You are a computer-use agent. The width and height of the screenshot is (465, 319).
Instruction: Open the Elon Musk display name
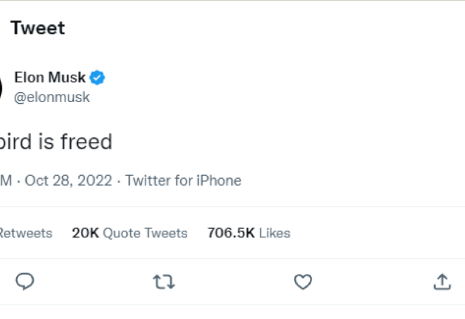coord(50,77)
